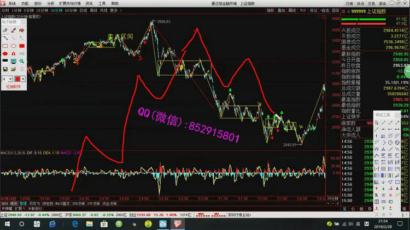Select the red filled ellipse tool
The image size is (410, 230).
[x=5, y=54]
